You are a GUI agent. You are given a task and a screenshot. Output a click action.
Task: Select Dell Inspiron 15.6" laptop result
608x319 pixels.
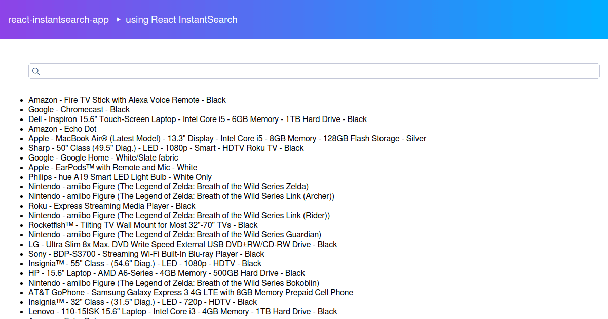(x=198, y=119)
